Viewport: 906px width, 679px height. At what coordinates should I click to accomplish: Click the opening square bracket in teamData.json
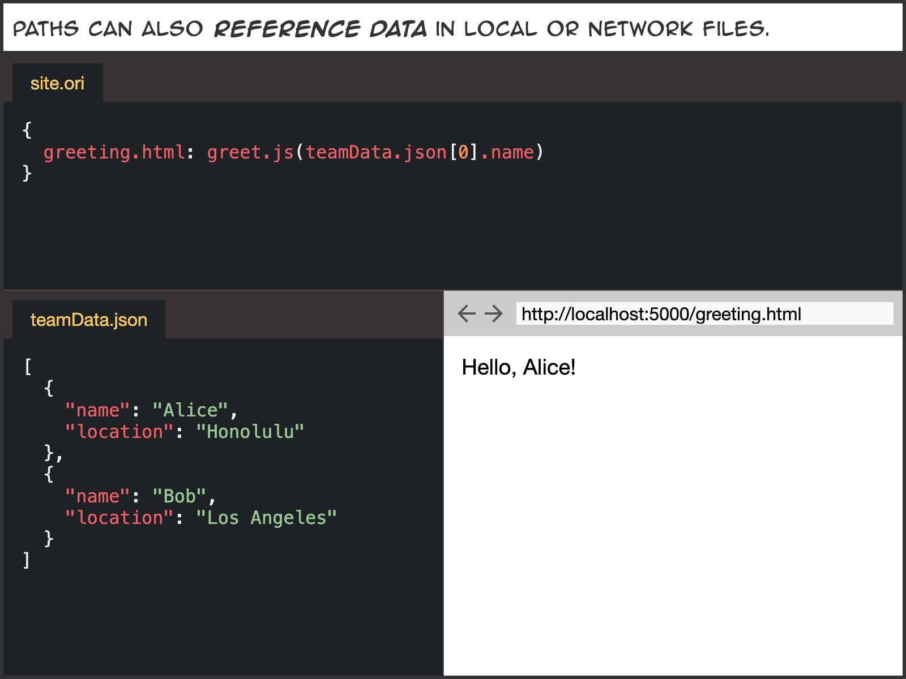tap(28, 367)
